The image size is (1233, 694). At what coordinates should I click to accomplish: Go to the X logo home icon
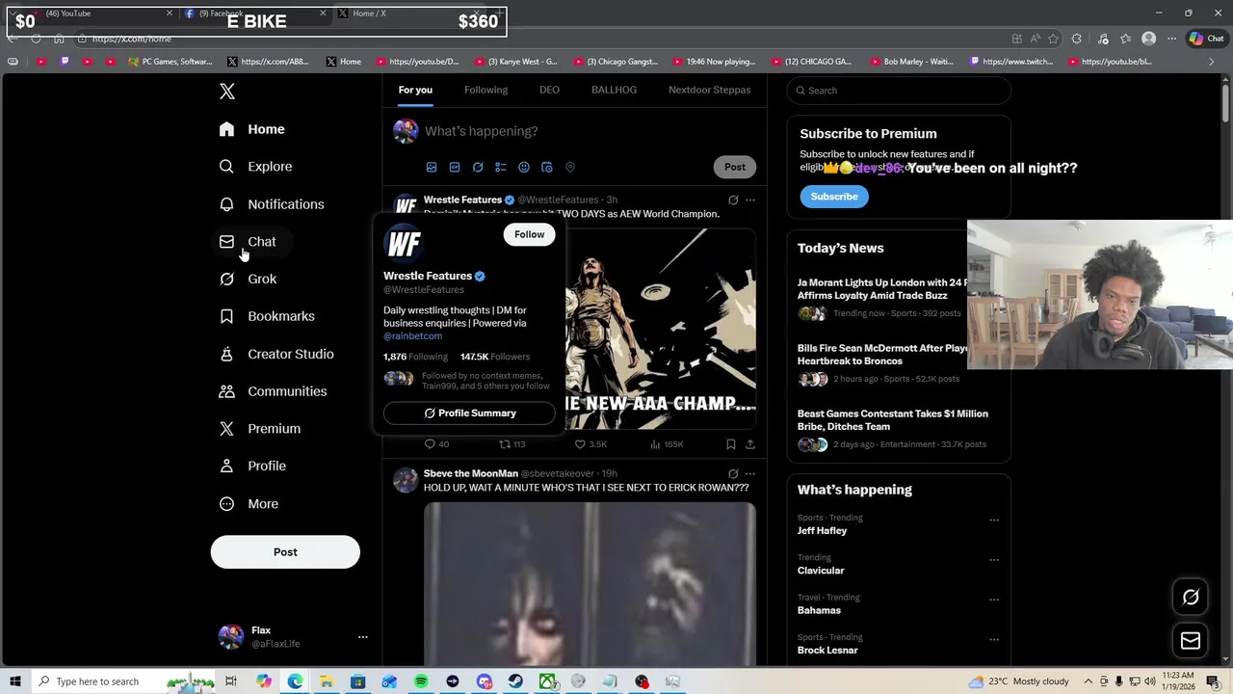point(226,91)
